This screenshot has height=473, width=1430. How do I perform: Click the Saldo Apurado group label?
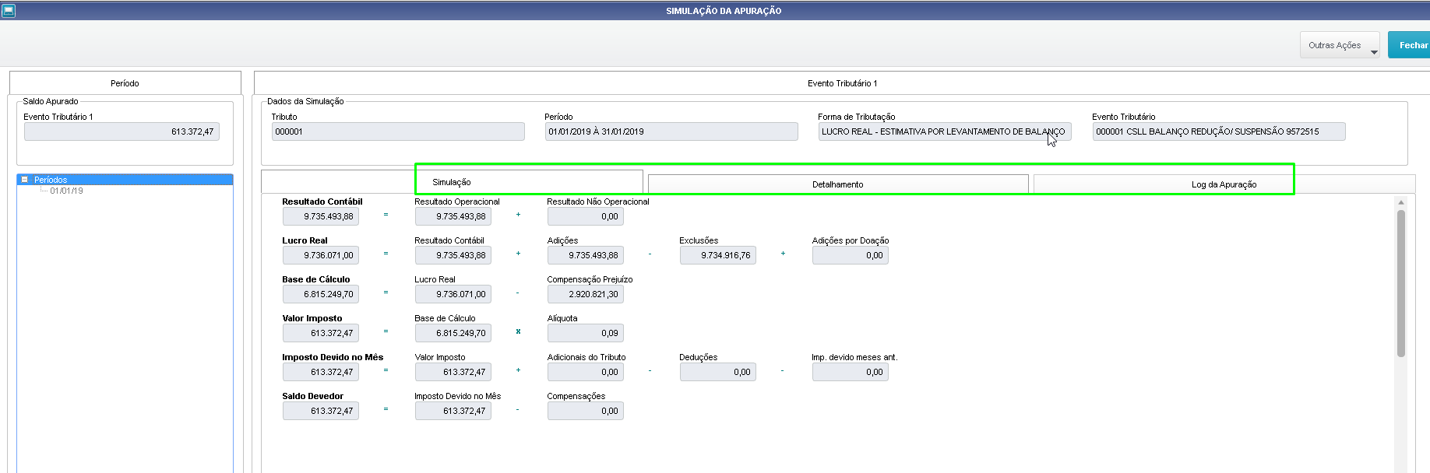(x=51, y=101)
